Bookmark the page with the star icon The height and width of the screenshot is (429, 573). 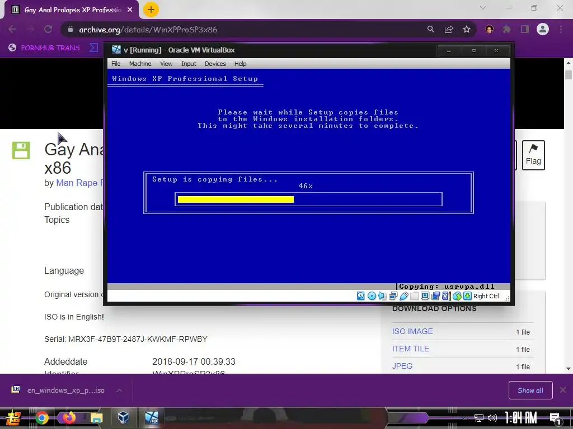[467, 29]
